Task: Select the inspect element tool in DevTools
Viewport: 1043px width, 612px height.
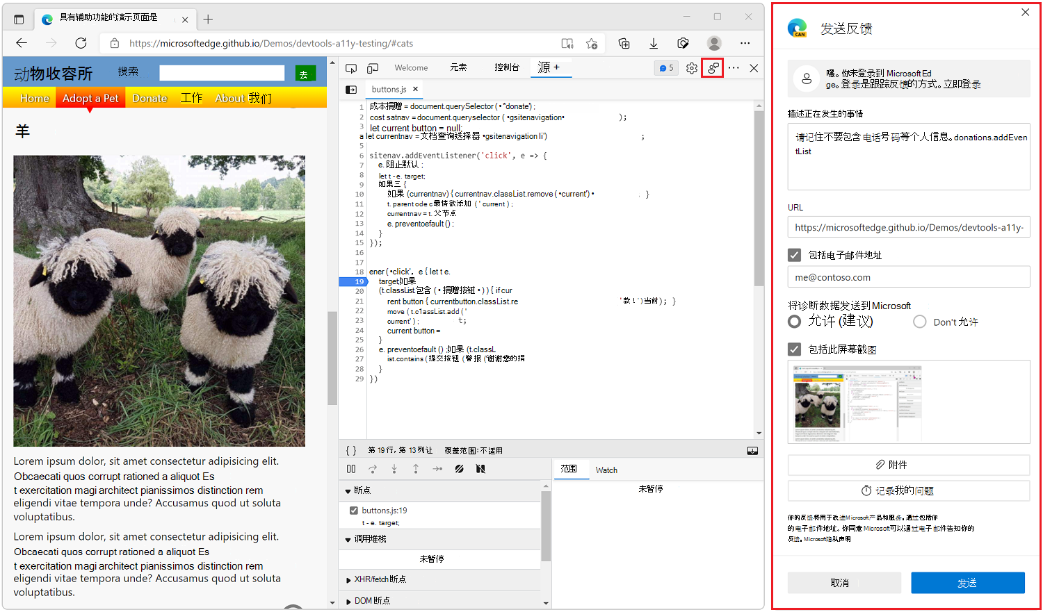Action: (351, 67)
